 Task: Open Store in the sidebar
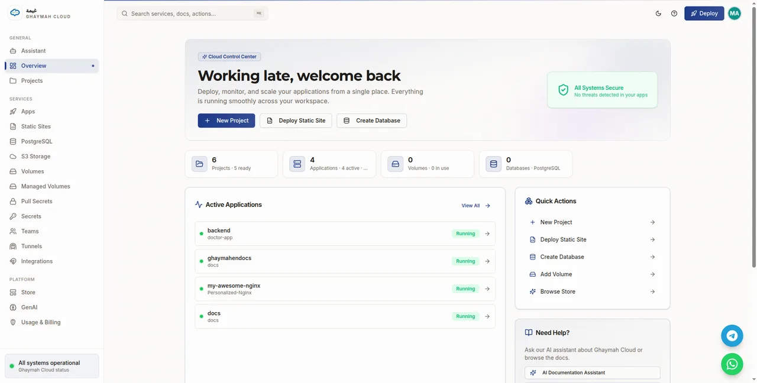pyautogui.click(x=51, y=292)
